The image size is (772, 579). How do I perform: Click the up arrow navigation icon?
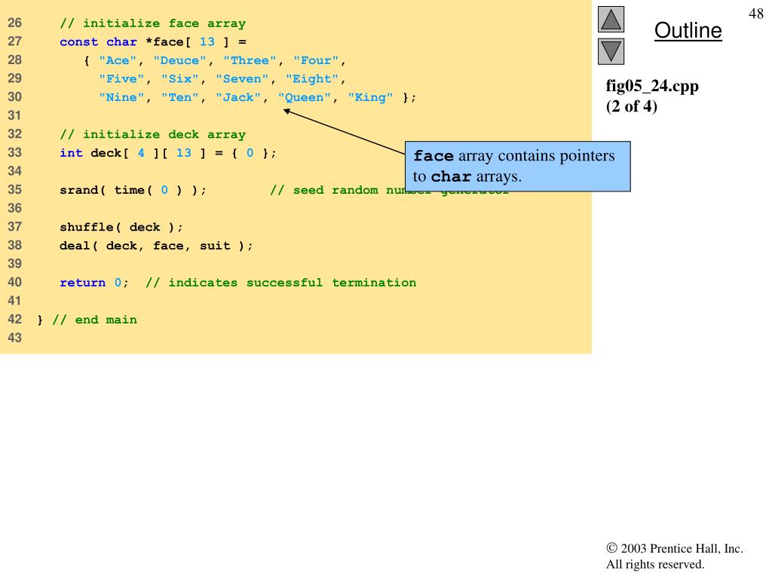(x=611, y=19)
